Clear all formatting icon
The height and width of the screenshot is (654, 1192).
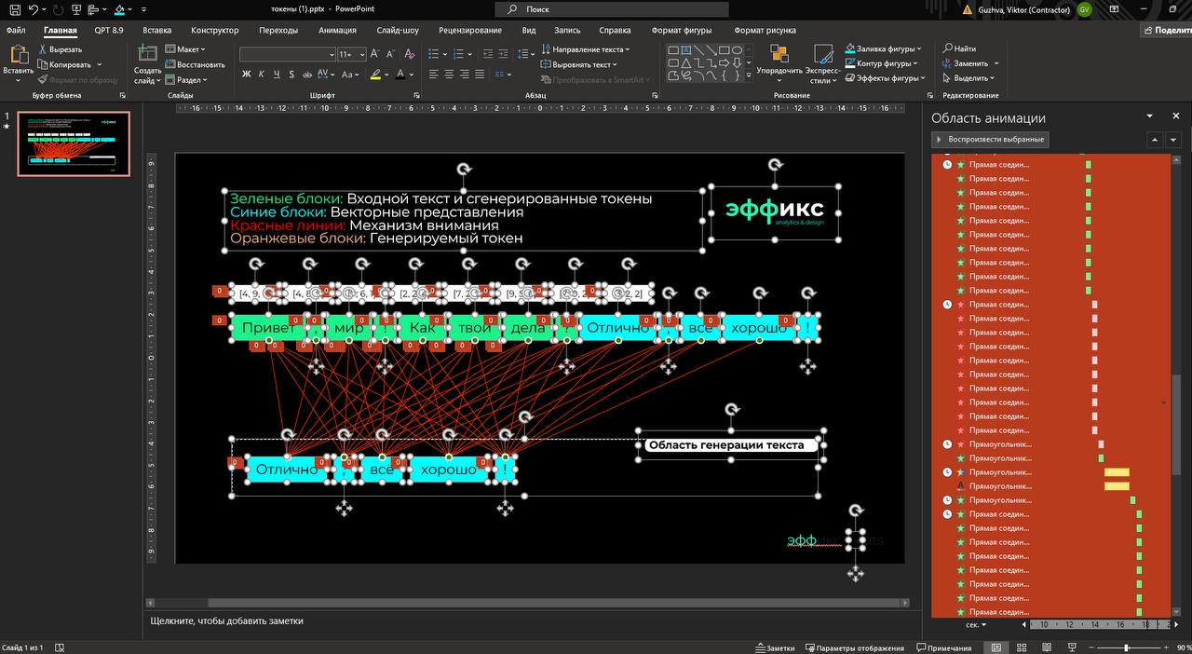pyautogui.click(x=409, y=55)
